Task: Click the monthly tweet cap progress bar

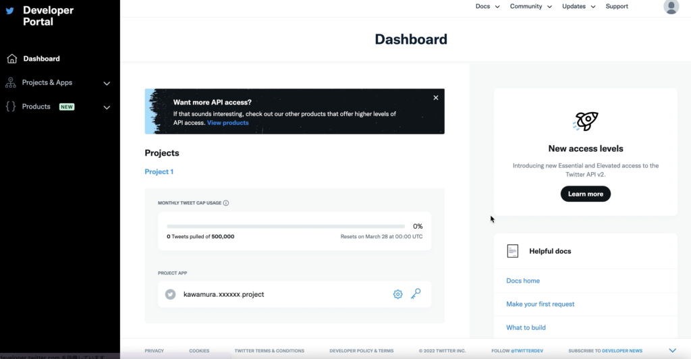Action: [285, 227]
